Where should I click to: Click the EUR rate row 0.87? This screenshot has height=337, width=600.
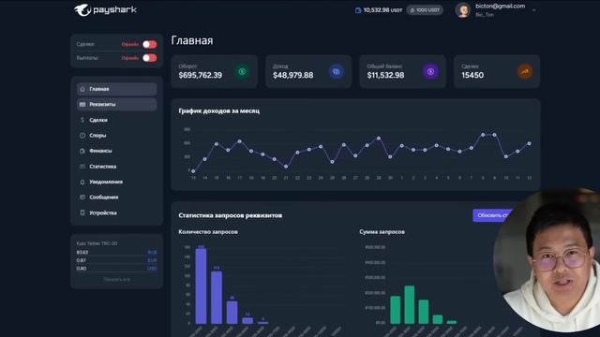[x=116, y=260]
